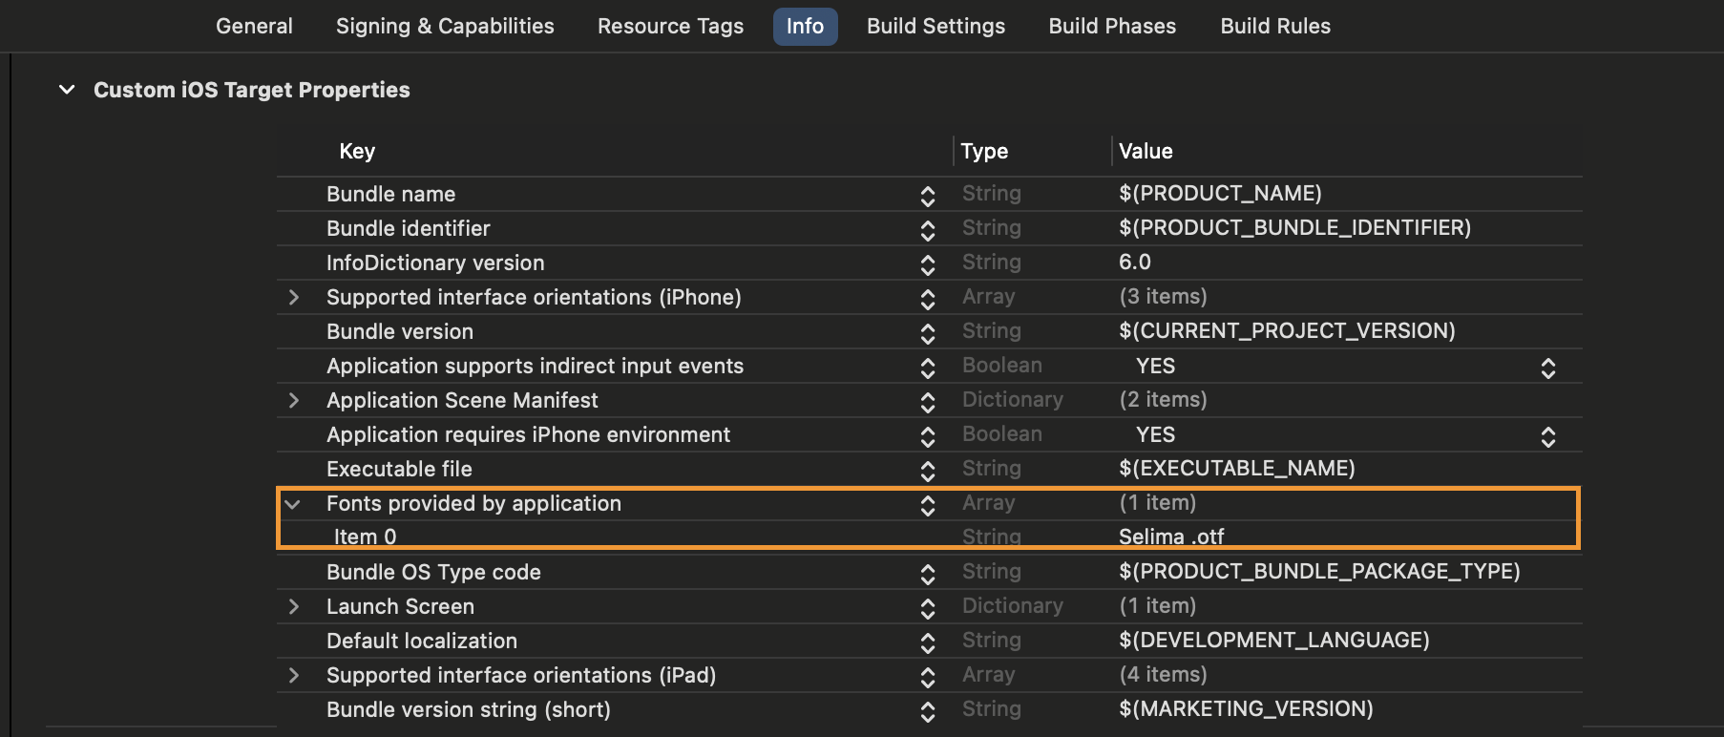Screen dimensions: 1724x737
Task: Click key stepper on Executable file row
Action: 927,471
